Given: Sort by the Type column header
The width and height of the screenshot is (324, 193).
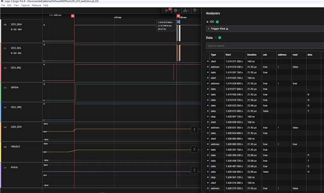Looking at the screenshot, I should 214,55.
